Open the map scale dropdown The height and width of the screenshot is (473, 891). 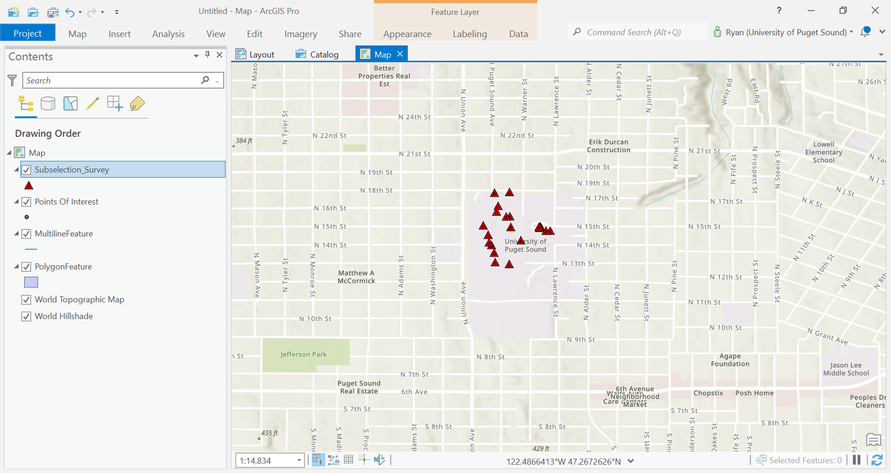click(x=298, y=460)
